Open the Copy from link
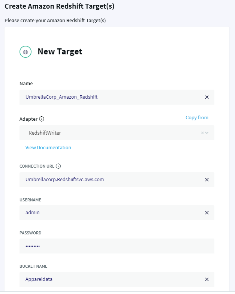This screenshot has height=294, width=235. coord(197,118)
